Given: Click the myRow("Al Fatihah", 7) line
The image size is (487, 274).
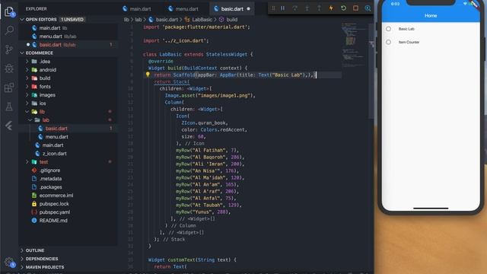Looking at the screenshot, I should point(207,151).
